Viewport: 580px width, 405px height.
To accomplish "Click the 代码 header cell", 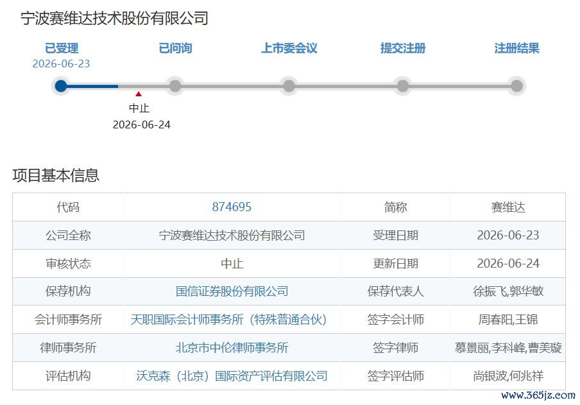I will (x=68, y=207).
